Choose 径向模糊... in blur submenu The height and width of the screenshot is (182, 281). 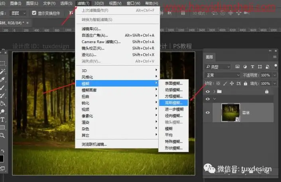[x=173, y=115]
